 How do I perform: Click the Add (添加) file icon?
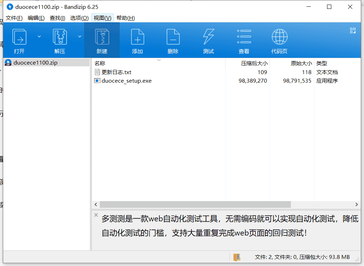[x=137, y=37]
